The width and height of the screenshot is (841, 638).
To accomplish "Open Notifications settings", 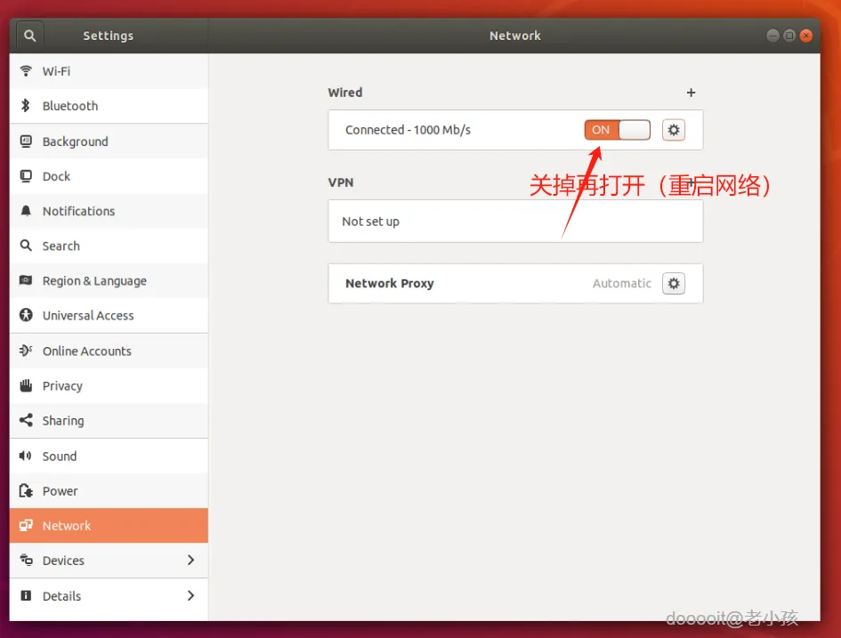I will (109, 211).
